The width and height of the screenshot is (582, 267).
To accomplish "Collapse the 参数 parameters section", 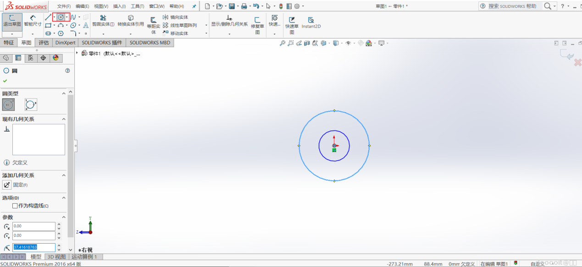I will coord(63,217).
